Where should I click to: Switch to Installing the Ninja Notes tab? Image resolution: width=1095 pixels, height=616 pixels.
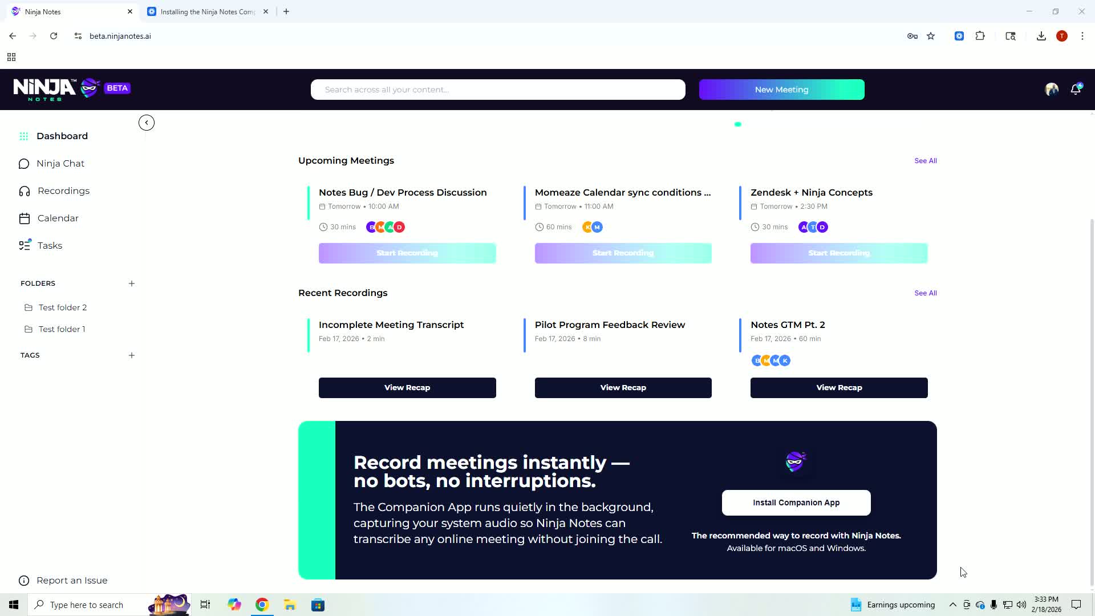(x=207, y=11)
